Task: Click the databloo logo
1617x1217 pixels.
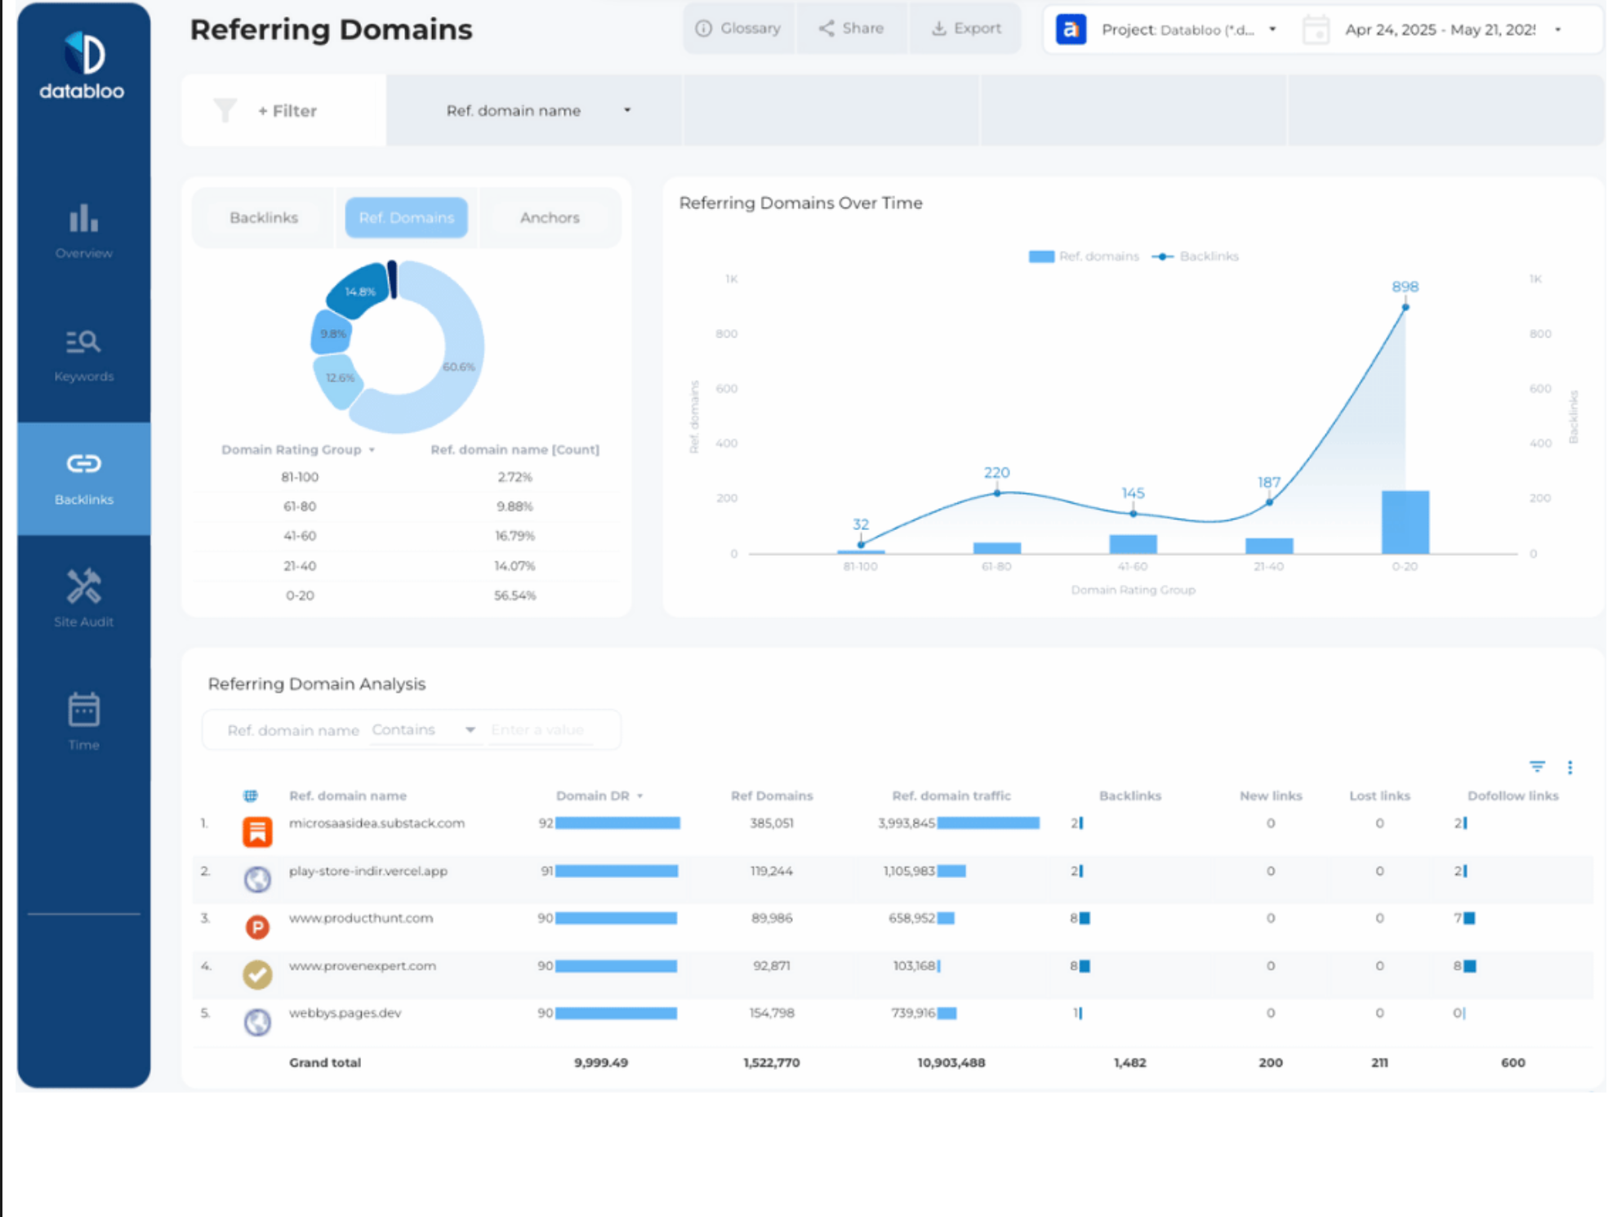Action: tap(82, 65)
